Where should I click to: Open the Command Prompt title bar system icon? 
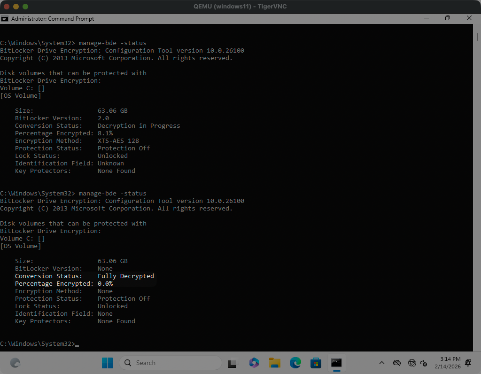[5, 19]
